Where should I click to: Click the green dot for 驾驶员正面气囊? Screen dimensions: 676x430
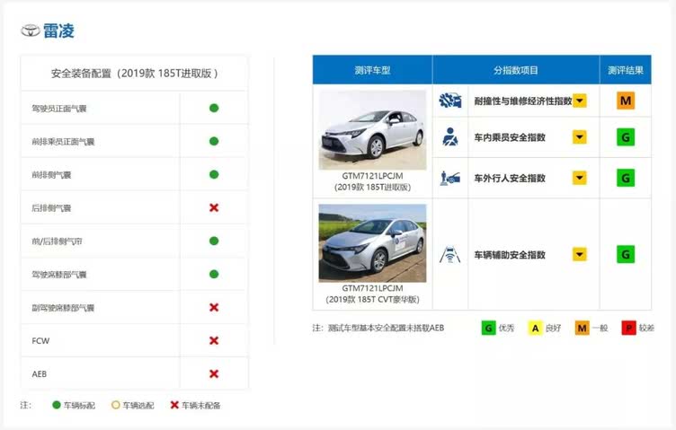(x=214, y=108)
